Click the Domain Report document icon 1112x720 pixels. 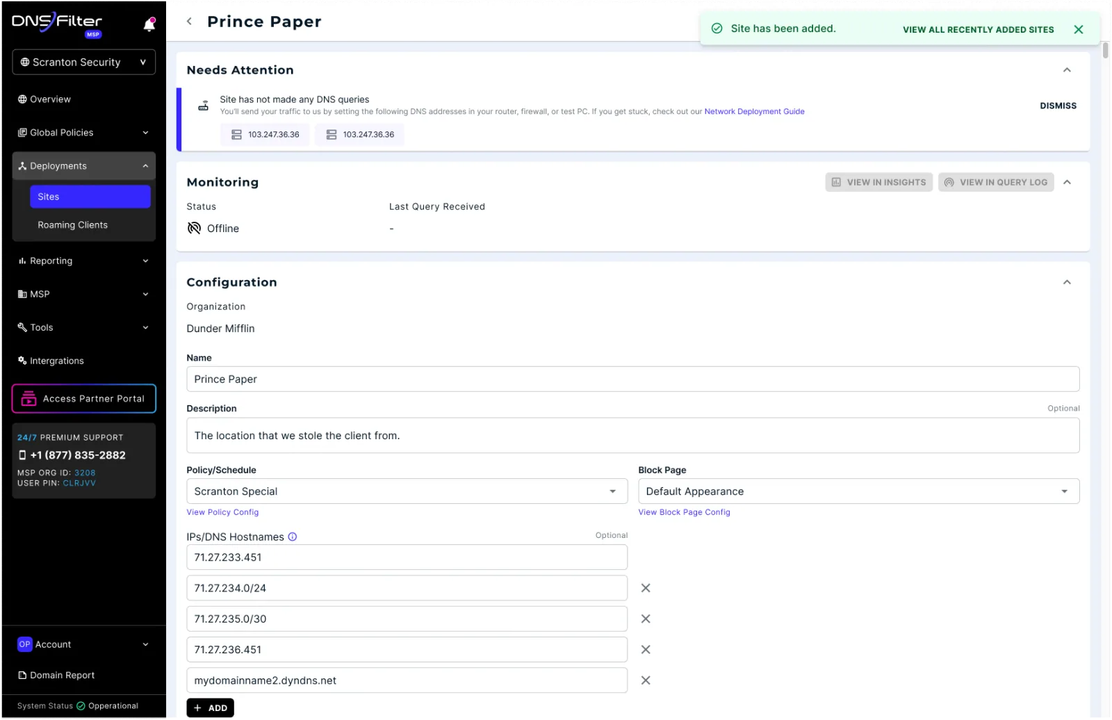pos(22,676)
